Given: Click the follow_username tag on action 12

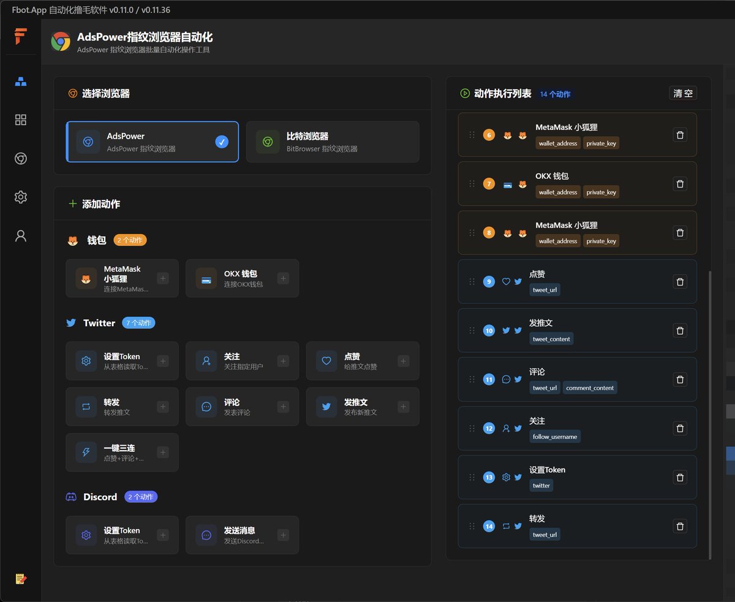Looking at the screenshot, I should point(555,436).
